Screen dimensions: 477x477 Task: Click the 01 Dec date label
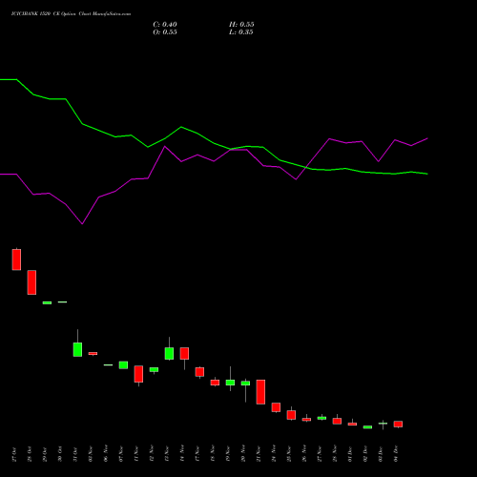[350, 454]
